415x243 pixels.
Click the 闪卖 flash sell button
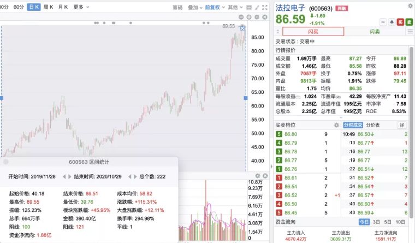[375, 32]
